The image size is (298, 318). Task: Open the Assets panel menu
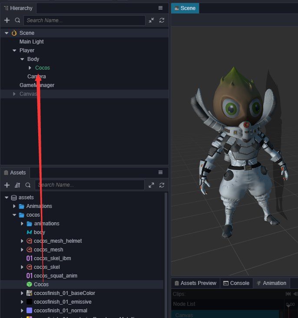[x=160, y=172]
